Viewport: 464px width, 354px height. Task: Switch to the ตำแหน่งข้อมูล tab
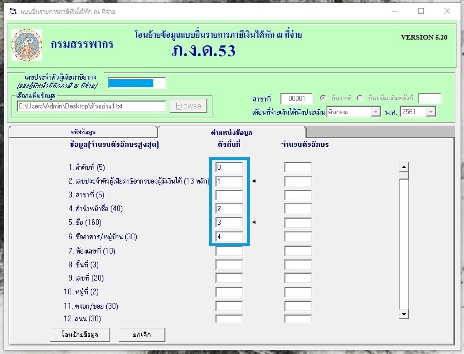[x=231, y=132]
